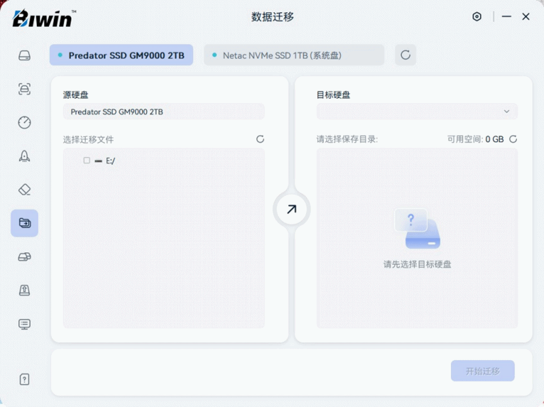Select the eraser secure erase icon
Screen dimensions: 544x407
(x=25, y=190)
